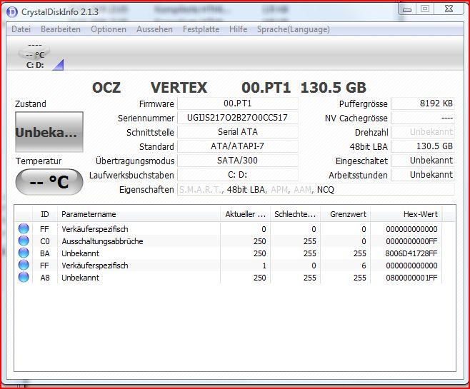Click the 48bit LBA field showing 130.5 GB
Screen dimensions: 470x389
(x=423, y=146)
